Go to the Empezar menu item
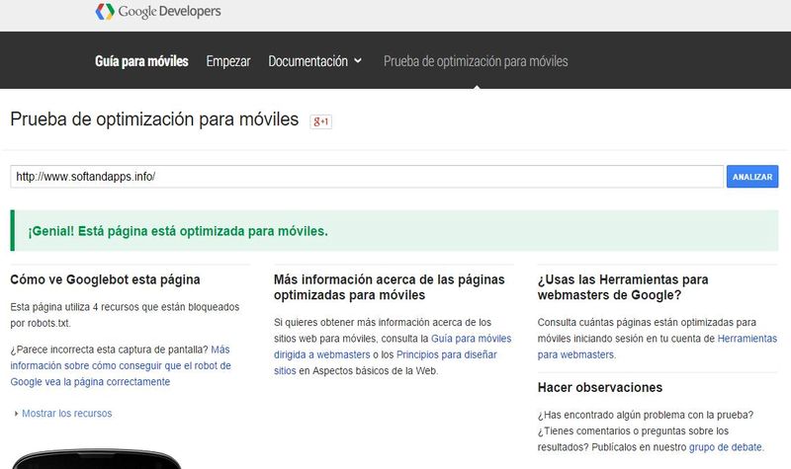791x469 pixels. [x=228, y=61]
